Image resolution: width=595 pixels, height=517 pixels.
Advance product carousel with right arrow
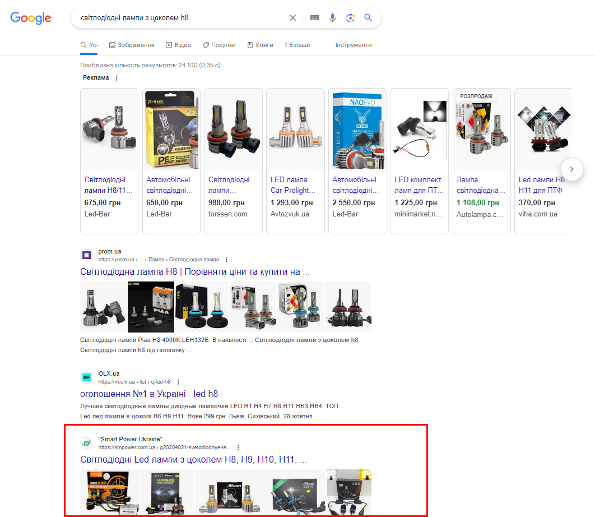(571, 169)
